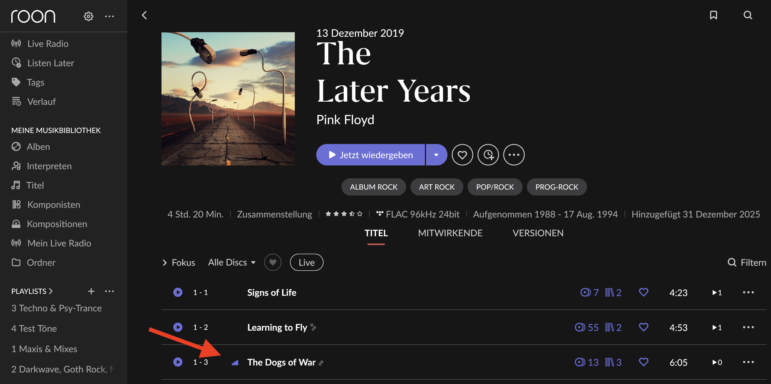The image size is (771, 384).
Task: Play the track Signs of Life
Action: tap(178, 292)
